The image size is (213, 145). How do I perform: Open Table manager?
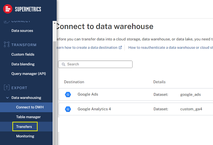pyautogui.click(x=28, y=117)
